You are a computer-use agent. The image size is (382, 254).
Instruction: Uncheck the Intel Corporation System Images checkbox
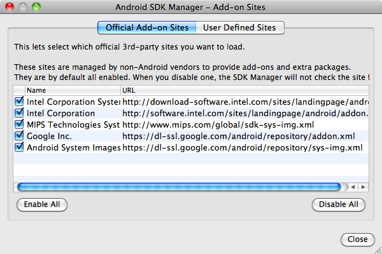point(19,102)
